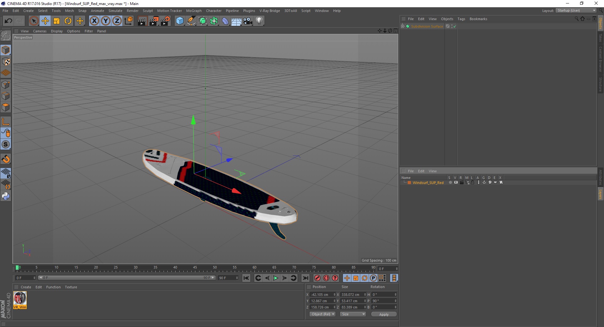Open material manager Texture menu
Viewport: 604px width, 327px height.
click(71, 287)
